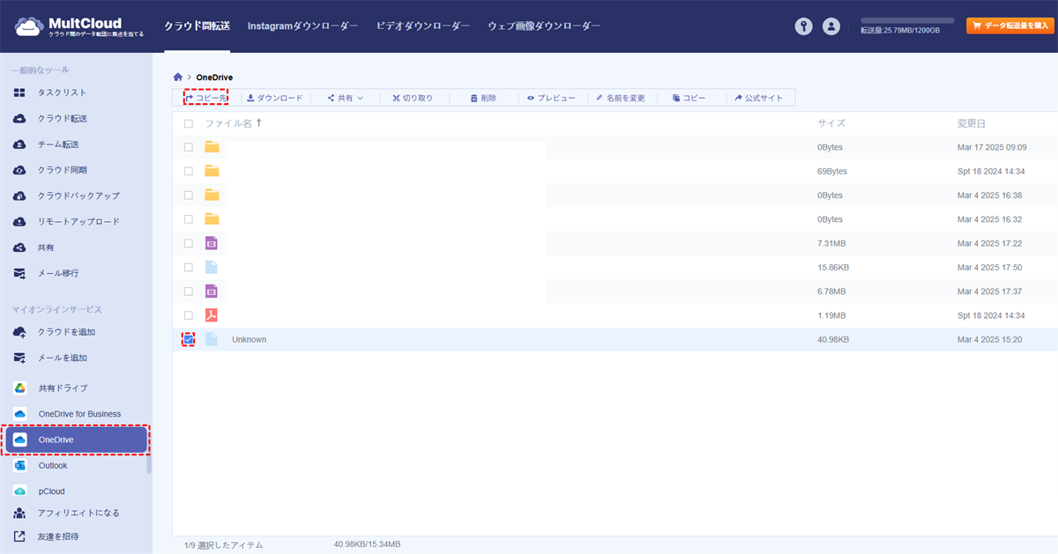The width and height of the screenshot is (1058, 554).
Task: Click the 1/9 選択したアイテム status text
Action: [224, 545]
